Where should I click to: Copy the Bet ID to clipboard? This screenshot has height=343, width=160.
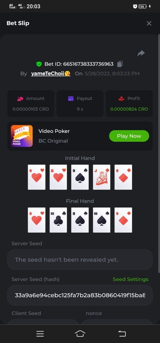click(x=120, y=64)
